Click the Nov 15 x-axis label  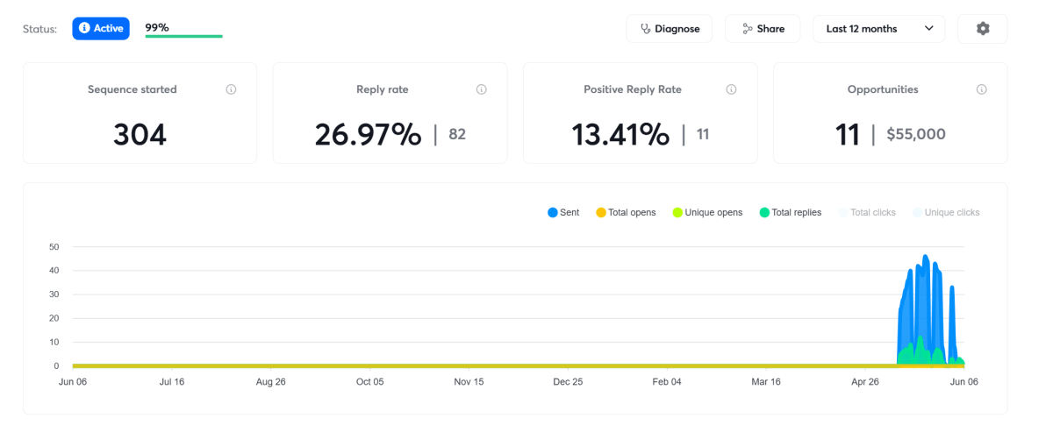pyautogui.click(x=469, y=382)
